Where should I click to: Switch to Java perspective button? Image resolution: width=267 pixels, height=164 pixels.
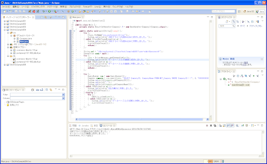[260, 12]
